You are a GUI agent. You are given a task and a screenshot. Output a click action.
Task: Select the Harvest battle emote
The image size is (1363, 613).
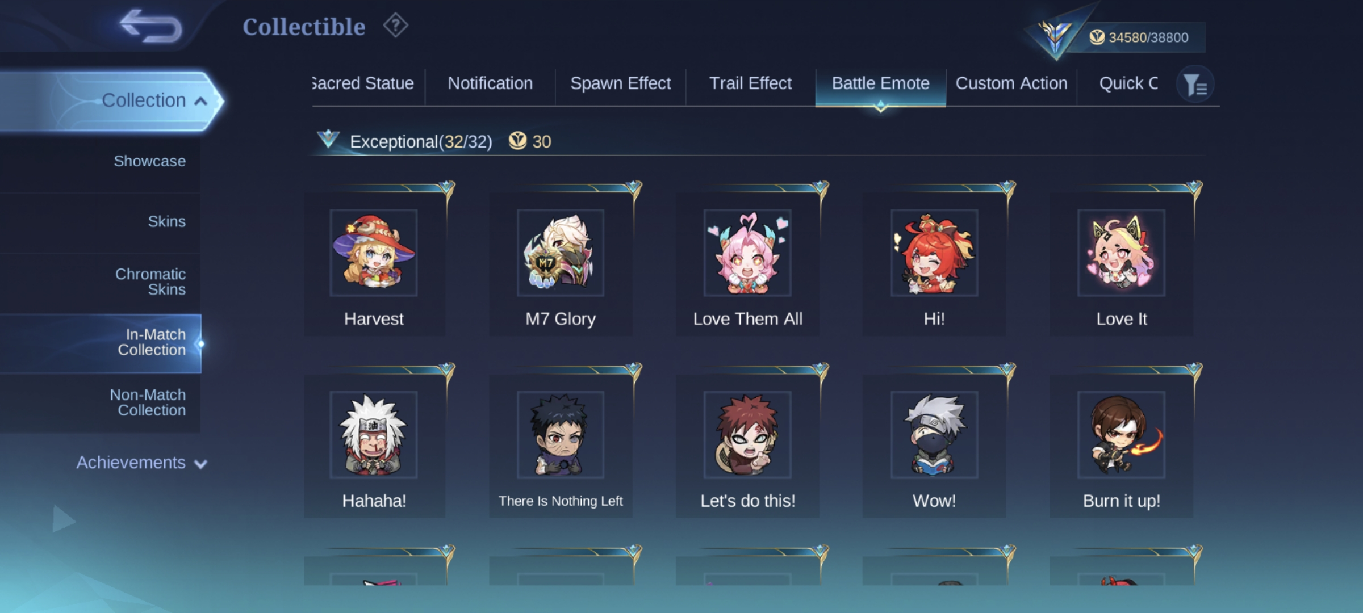(x=374, y=264)
